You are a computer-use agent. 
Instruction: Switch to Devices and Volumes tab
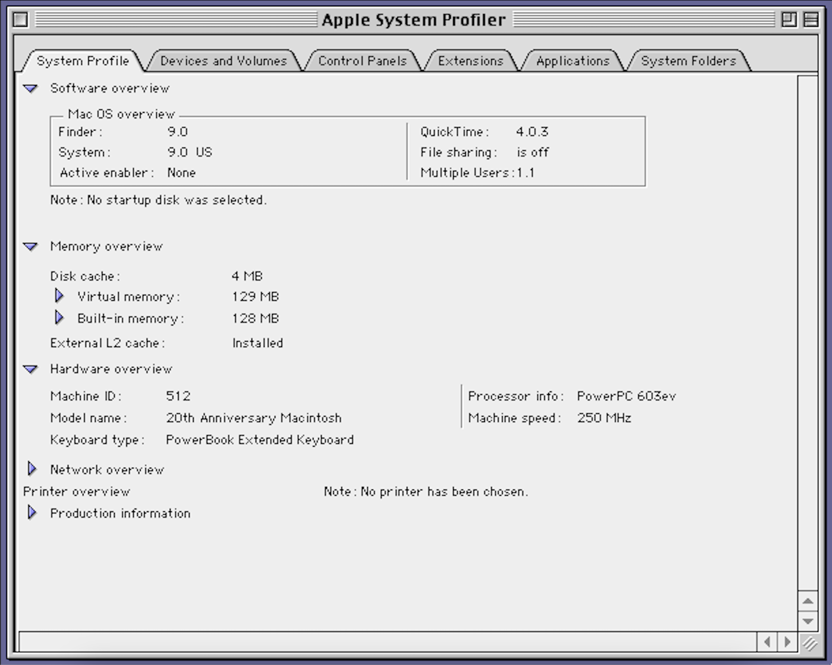pyautogui.click(x=223, y=61)
